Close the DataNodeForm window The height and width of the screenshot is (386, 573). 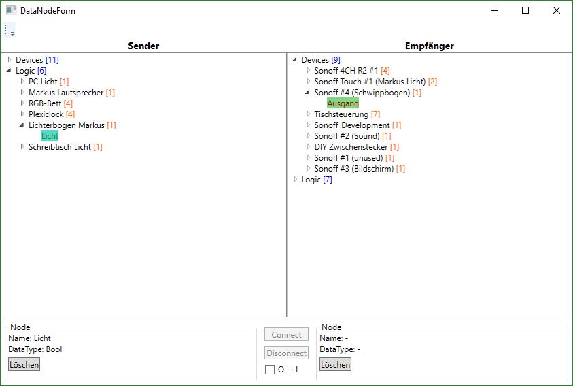pos(556,10)
